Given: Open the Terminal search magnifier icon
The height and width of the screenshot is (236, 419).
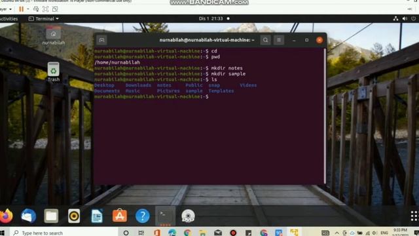Looking at the screenshot, I should point(265,40).
